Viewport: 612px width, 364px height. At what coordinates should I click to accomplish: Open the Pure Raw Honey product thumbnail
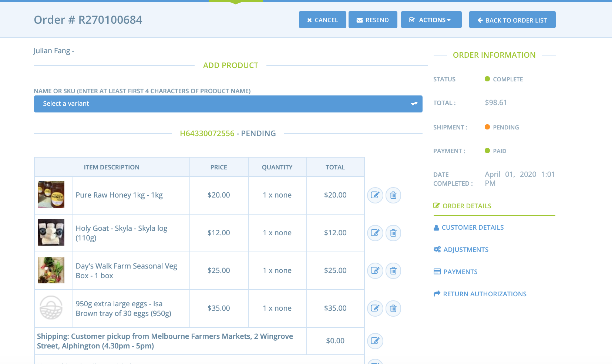point(51,195)
